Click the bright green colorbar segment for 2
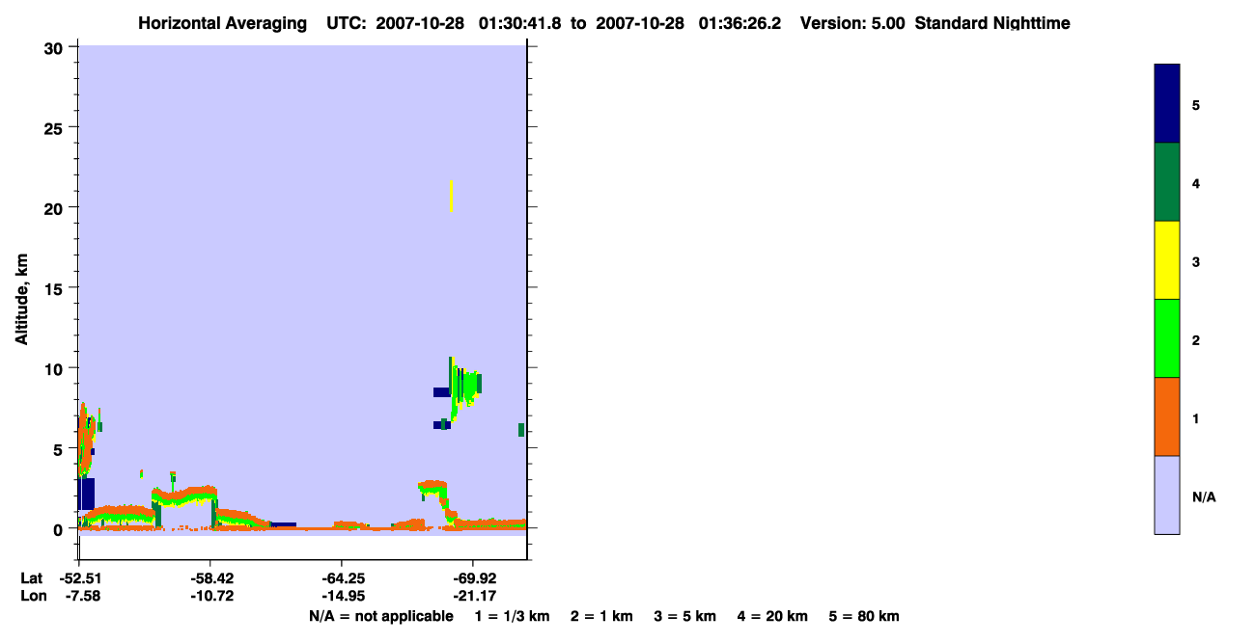This screenshot has height=643, width=1255. [x=1167, y=338]
